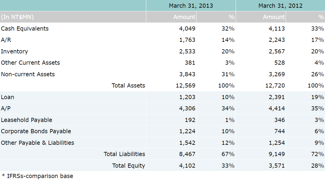The image size is (325, 181).
Task: Click the March 31, 2012 column header
Action: click(280, 6)
